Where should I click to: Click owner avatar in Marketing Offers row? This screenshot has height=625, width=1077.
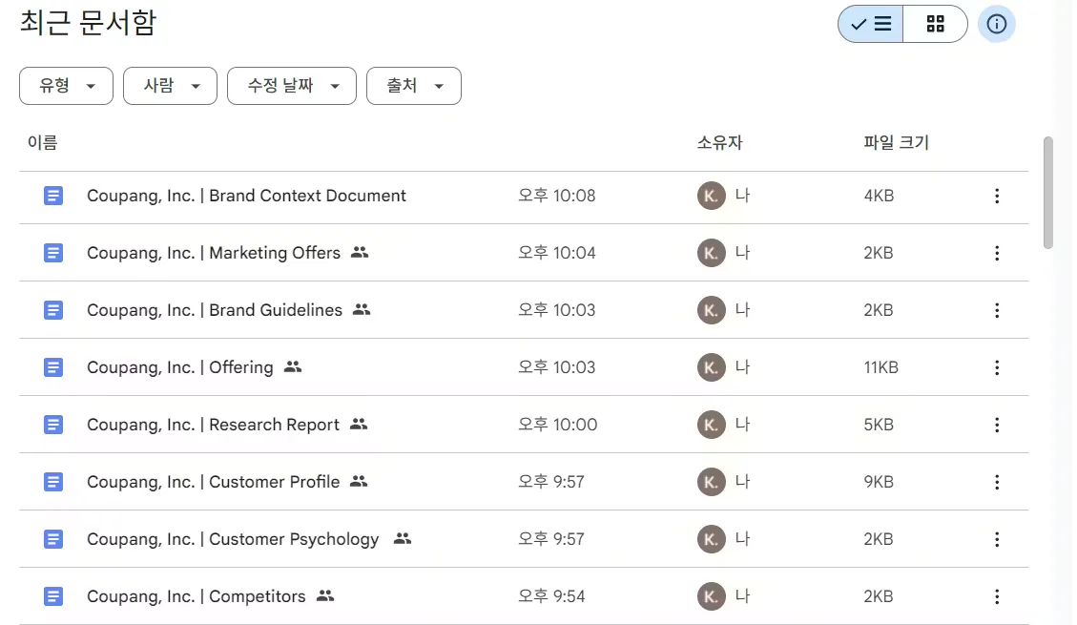tap(711, 253)
